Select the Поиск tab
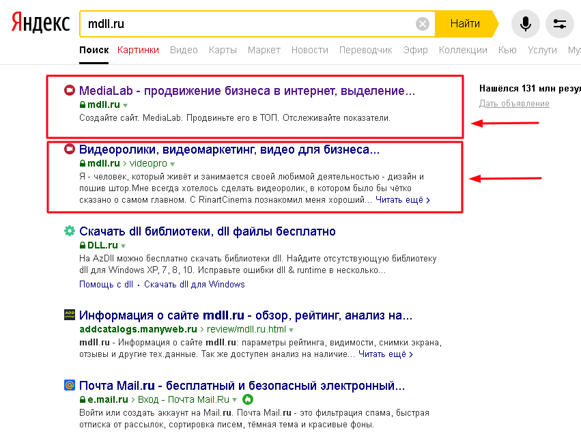Image resolution: width=581 pixels, height=441 pixels. pyautogui.click(x=94, y=50)
